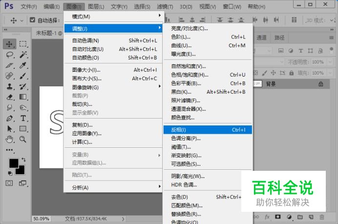
Task: Switch to the 通道 tab
Action: (x=261, y=38)
